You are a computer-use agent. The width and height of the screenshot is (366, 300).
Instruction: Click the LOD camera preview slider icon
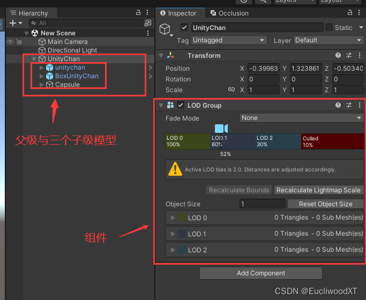(x=221, y=129)
